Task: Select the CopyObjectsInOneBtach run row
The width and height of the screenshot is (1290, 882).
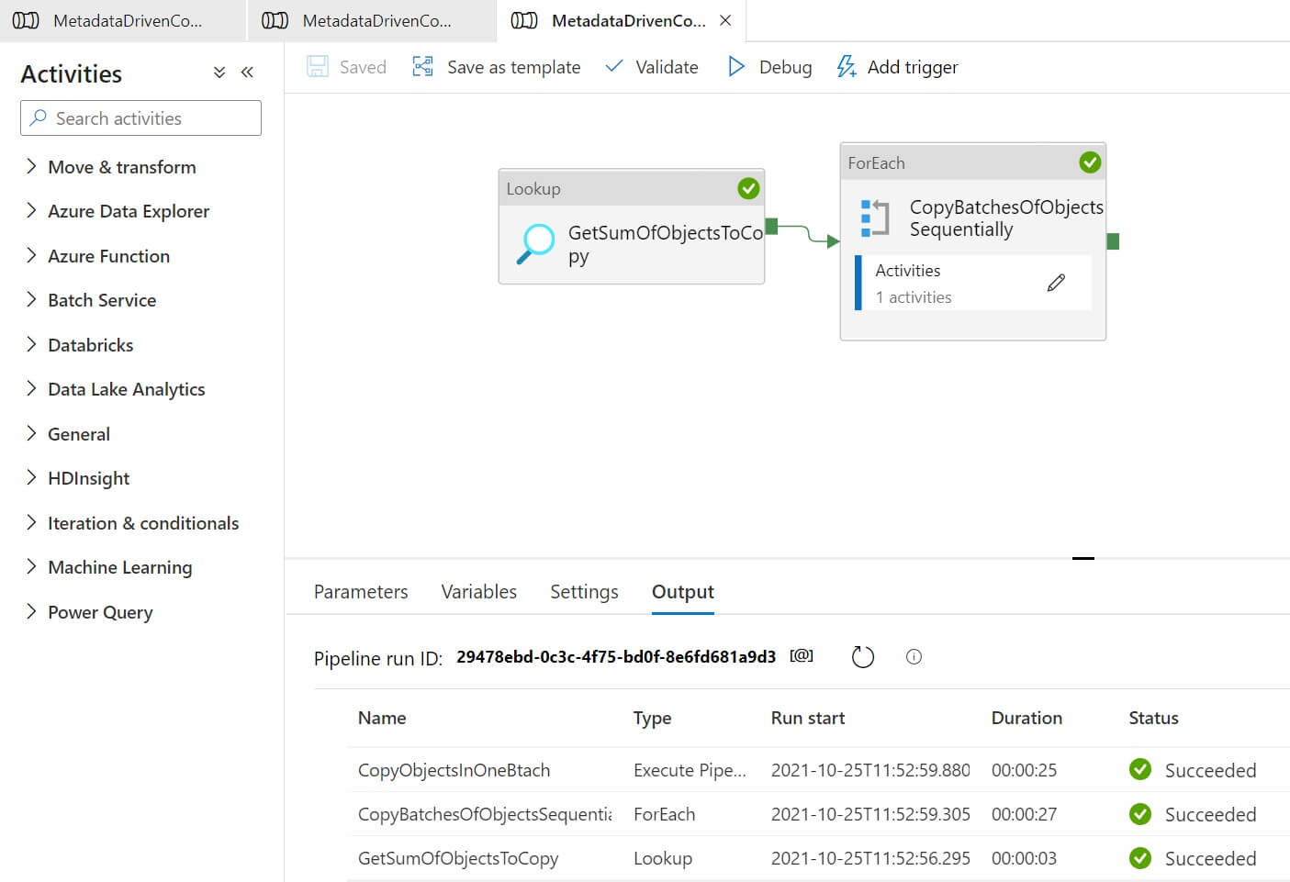Action: coord(454,770)
